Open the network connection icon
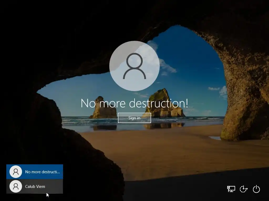Viewport: 269px width, 201px height. click(231, 189)
